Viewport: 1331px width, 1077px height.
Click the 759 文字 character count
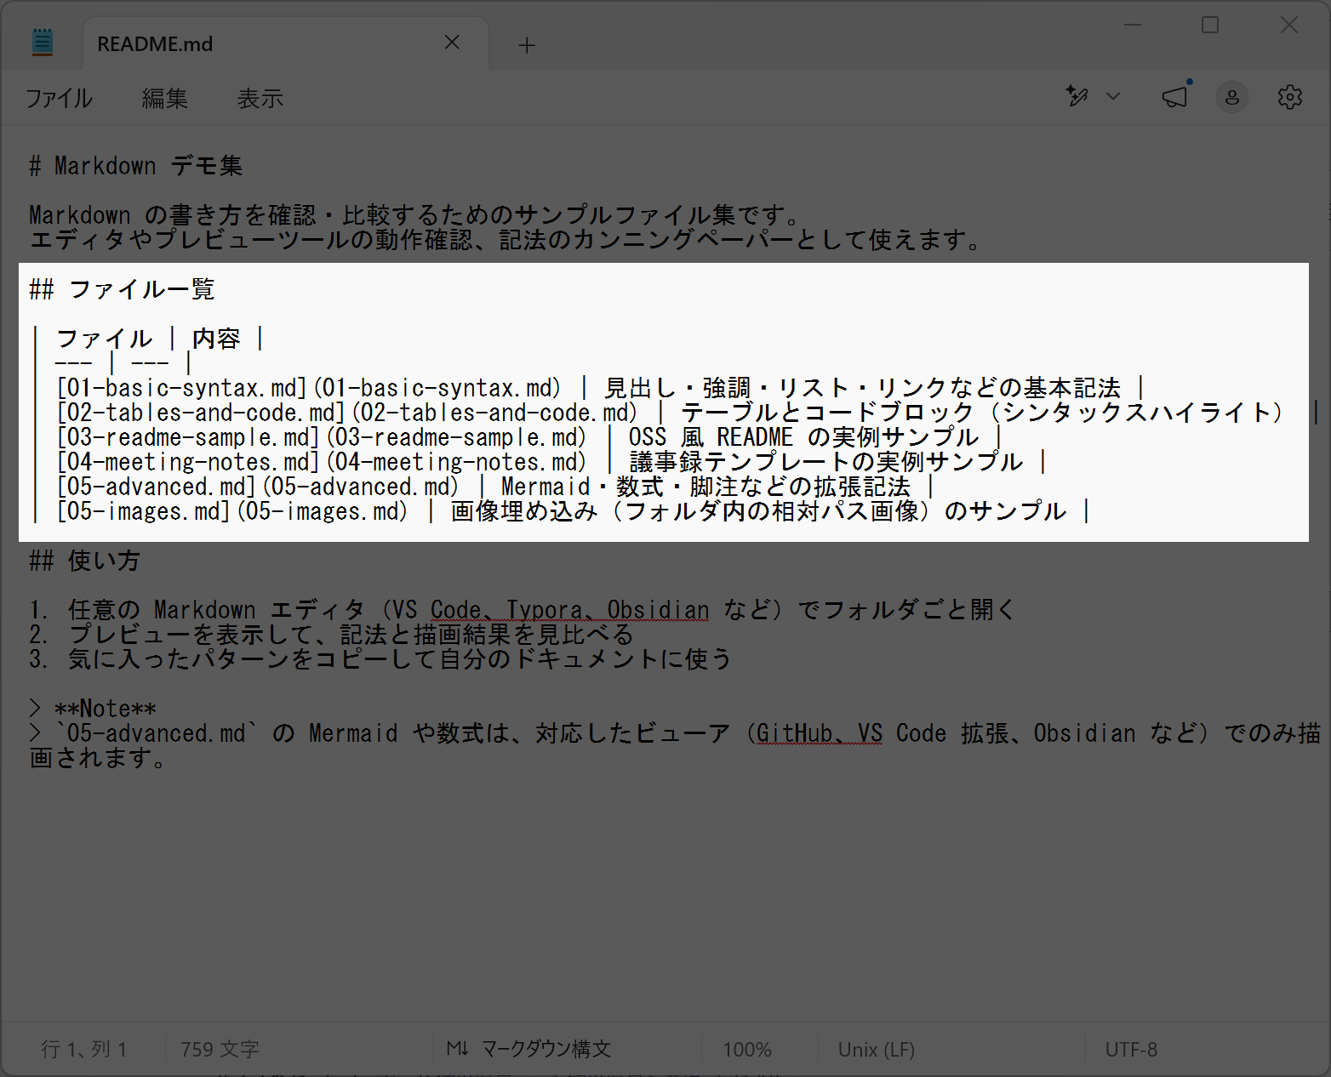click(x=220, y=1049)
